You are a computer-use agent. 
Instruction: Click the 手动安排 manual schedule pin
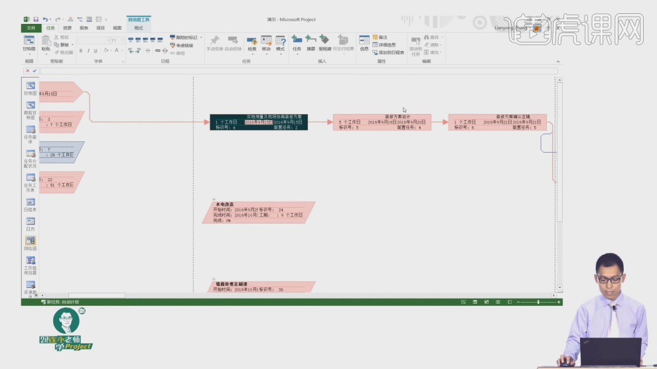(x=214, y=44)
